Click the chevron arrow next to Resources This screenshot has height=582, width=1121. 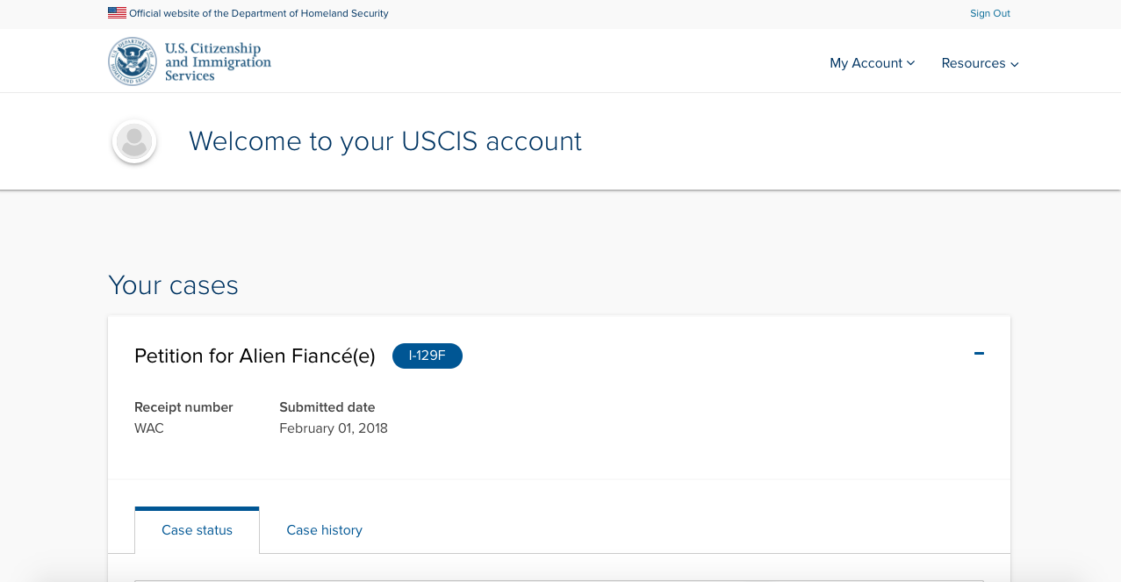(1014, 64)
